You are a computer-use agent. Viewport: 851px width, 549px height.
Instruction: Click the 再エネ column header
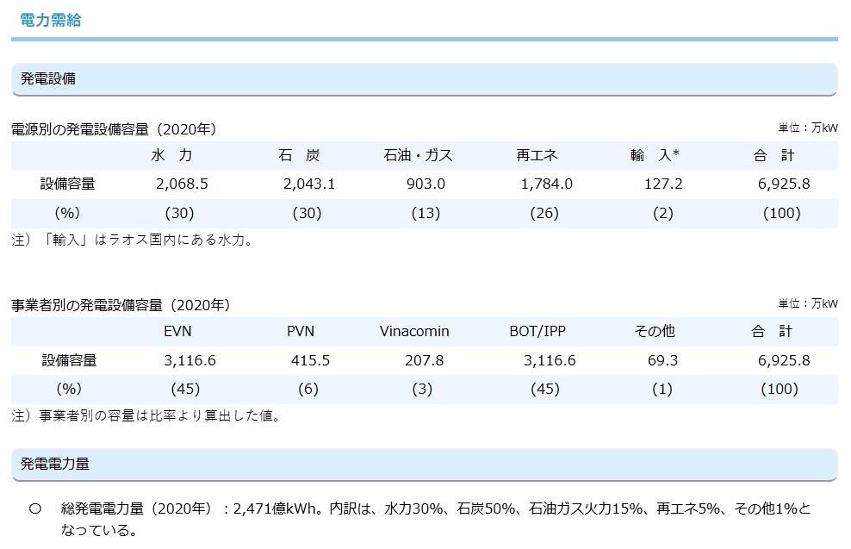pyautogui.click(x=537, y=156)
